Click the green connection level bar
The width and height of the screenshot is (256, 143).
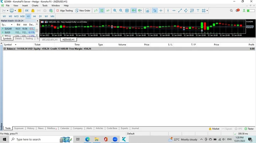pos(251,11)
